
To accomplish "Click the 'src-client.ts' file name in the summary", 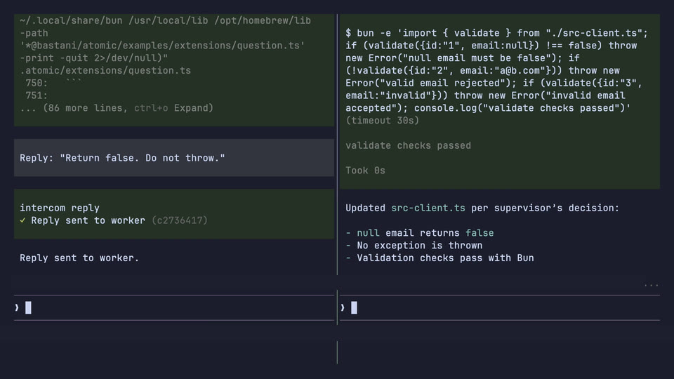I will click(428, 208).
